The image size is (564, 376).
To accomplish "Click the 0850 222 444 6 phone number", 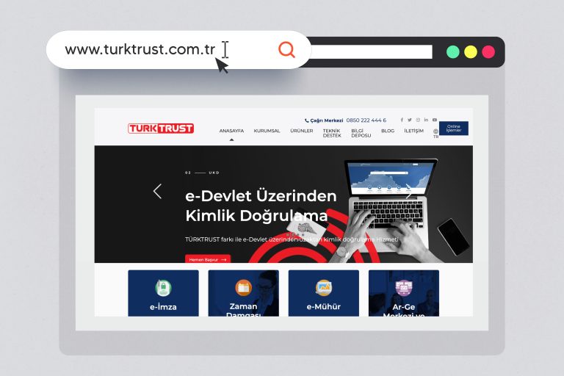I will tap(366, 120).
